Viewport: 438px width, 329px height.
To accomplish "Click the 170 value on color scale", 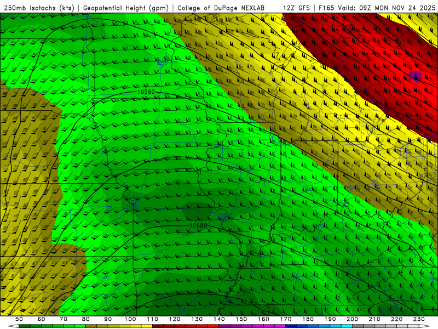I will point(286,319).
